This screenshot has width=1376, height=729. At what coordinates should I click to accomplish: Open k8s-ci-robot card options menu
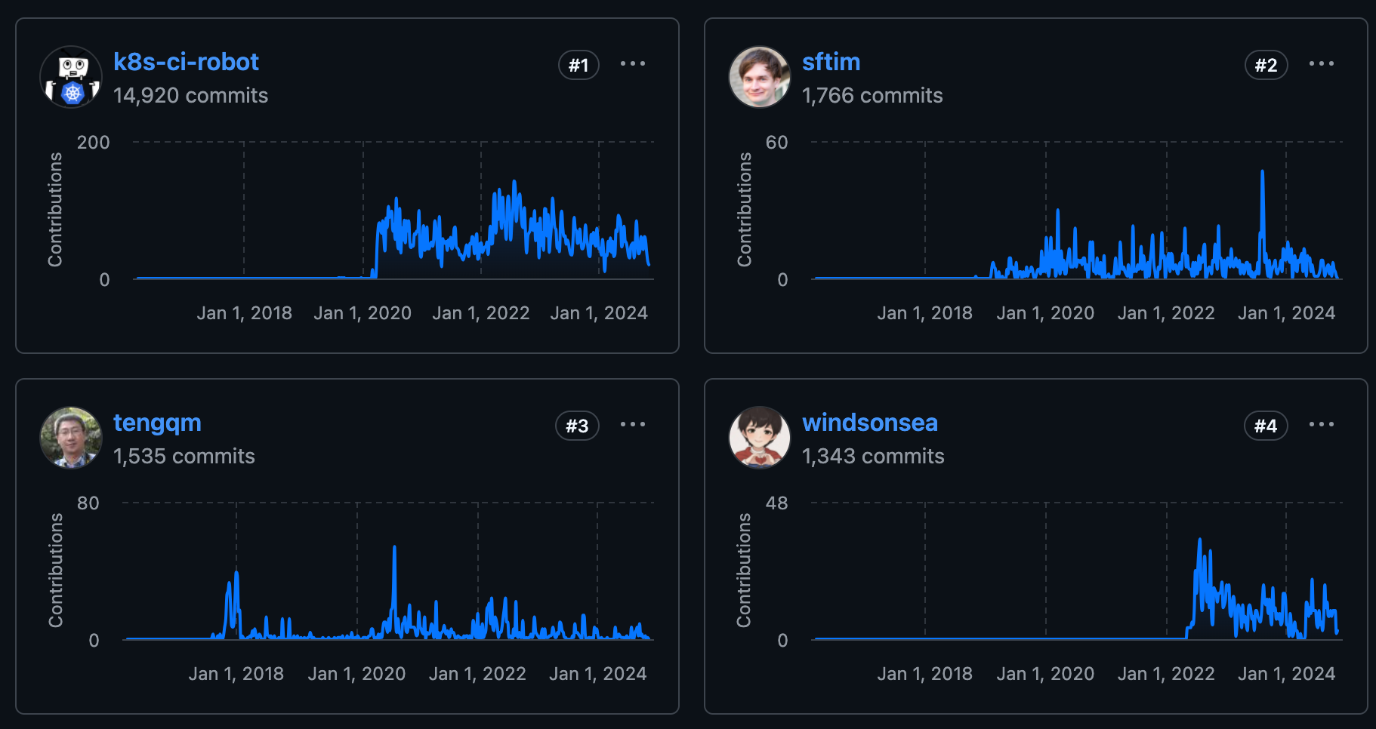(x=632, y=64)
